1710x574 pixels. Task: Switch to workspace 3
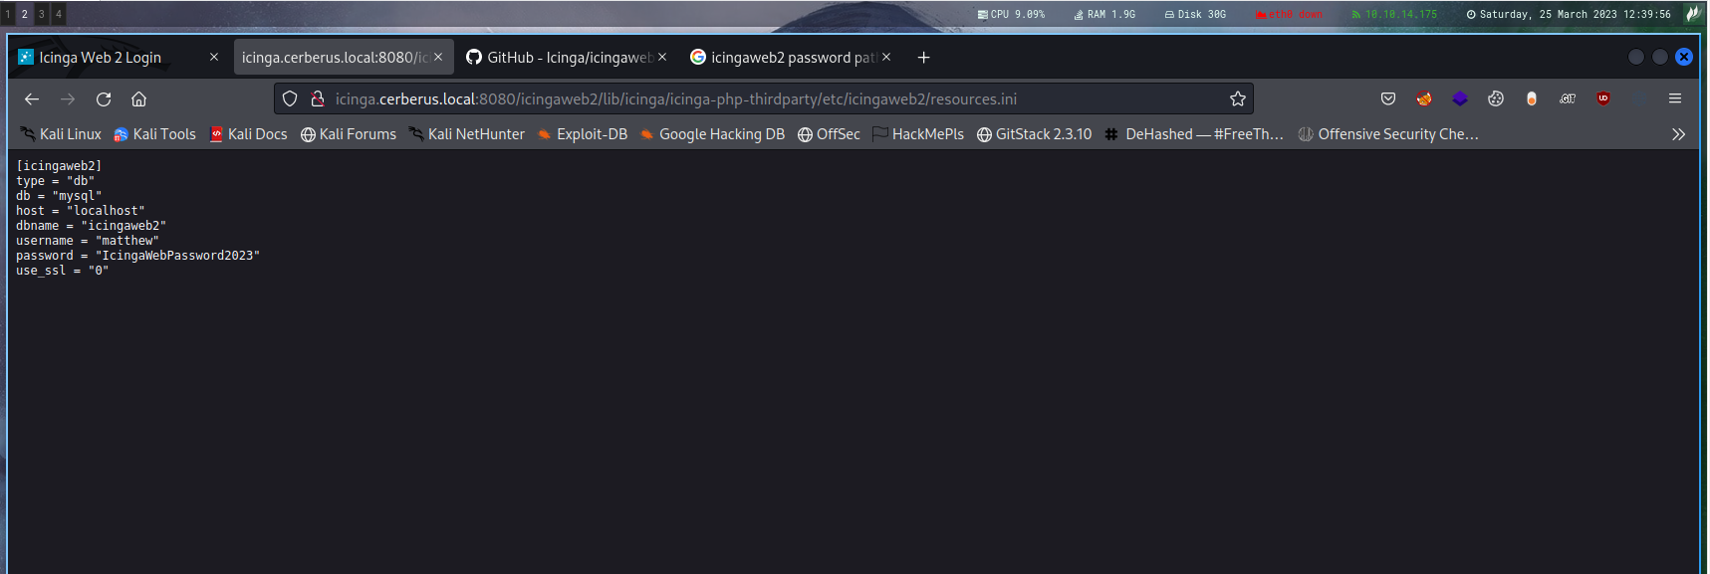point(42,14)
